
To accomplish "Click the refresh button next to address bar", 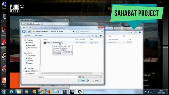I will (x=76, y=32).
